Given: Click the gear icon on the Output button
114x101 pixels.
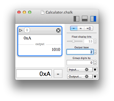Looking at the screenshot, I should tap(87, 76).
